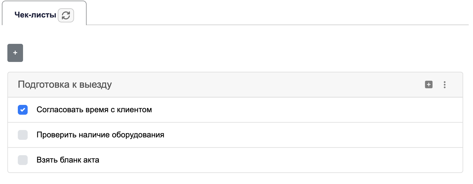Select the Взять бланк акта item text
This screenshot has width=473, height=184.
(x=68, y=160)
